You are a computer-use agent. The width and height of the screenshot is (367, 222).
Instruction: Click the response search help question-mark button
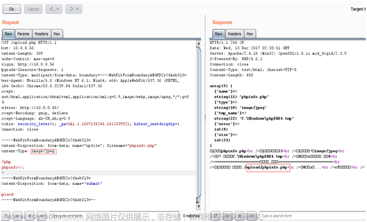click(x=216, y=216)
